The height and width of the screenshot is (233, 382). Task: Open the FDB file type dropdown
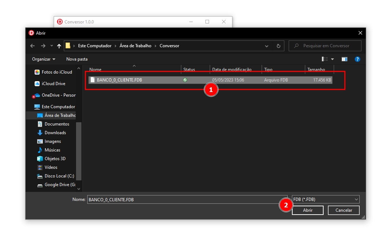click(325, 199)
